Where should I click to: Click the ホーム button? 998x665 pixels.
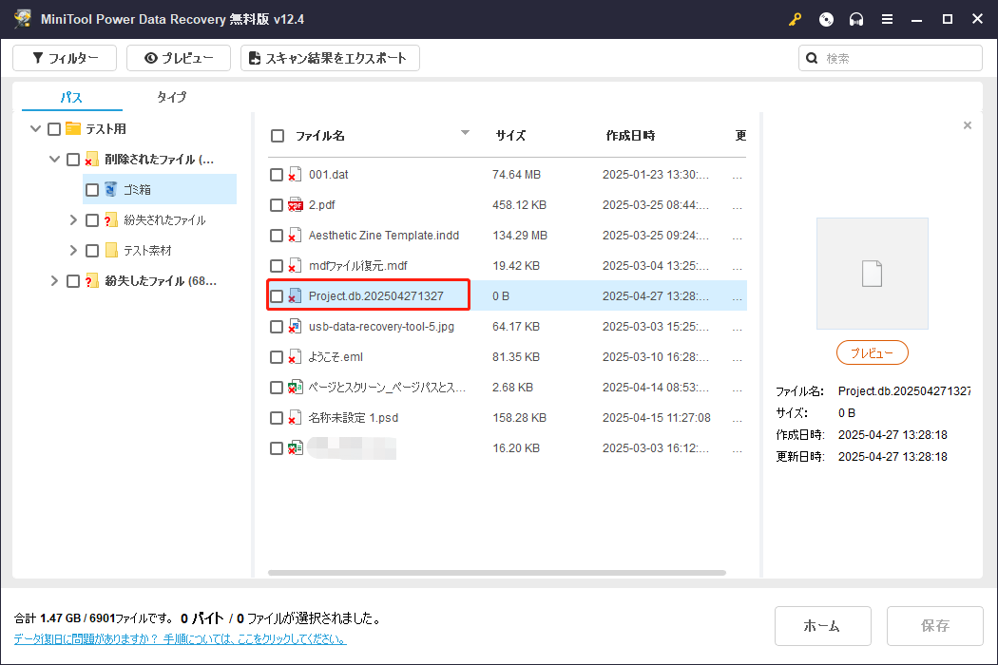coord(822,625)
